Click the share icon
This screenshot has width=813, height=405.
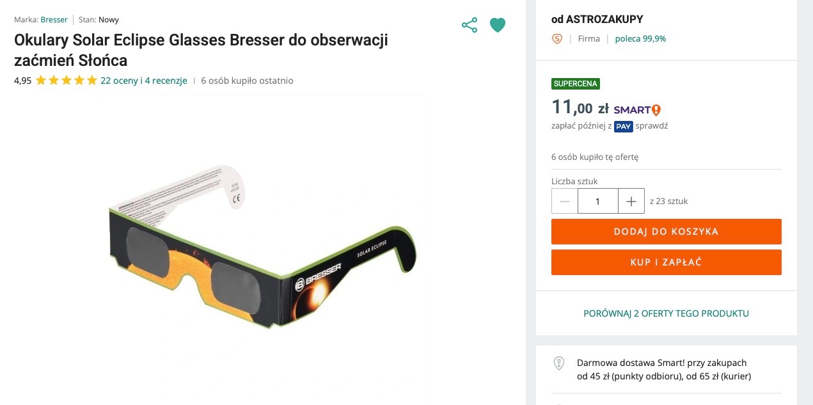470,26
